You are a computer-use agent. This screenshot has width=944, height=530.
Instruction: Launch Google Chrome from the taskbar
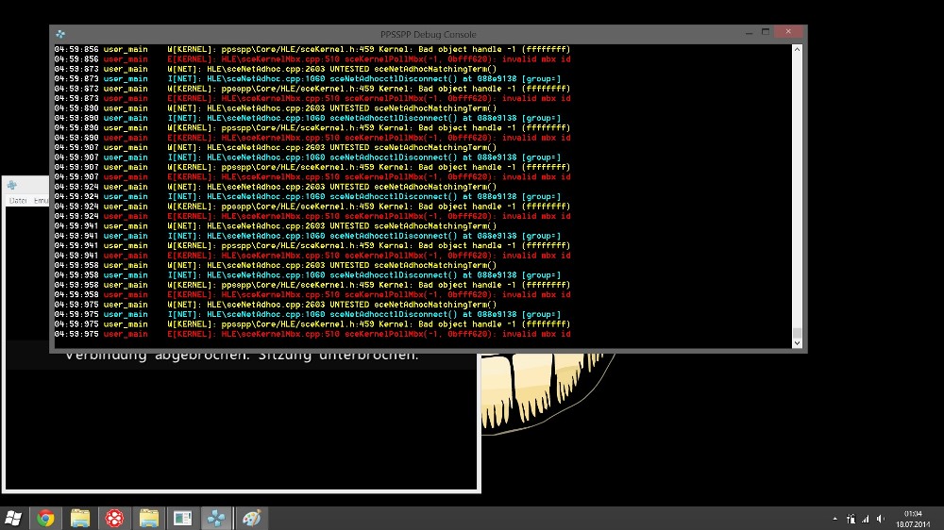45,518
